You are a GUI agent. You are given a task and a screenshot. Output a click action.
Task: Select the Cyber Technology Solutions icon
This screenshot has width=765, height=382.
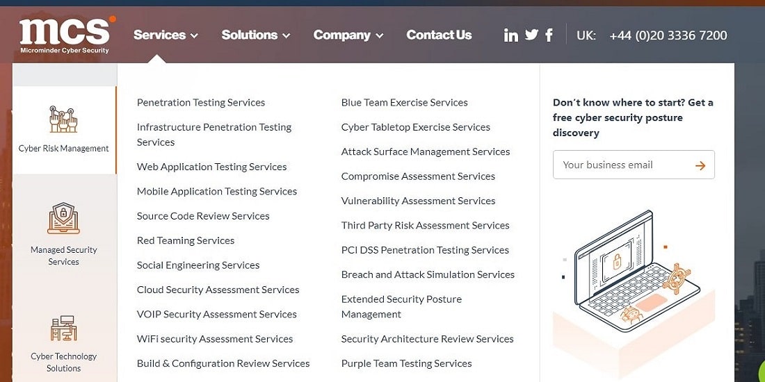[63, 328]
